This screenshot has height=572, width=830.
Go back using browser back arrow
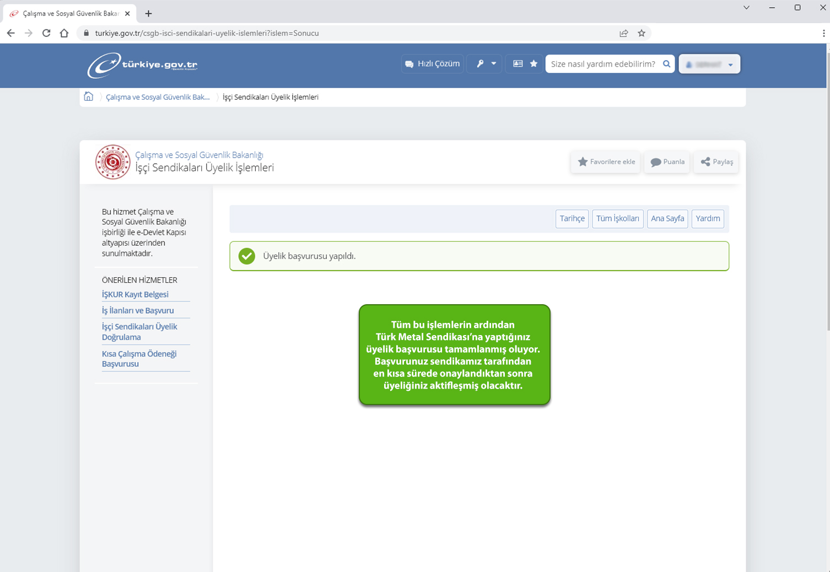point(10,33)
